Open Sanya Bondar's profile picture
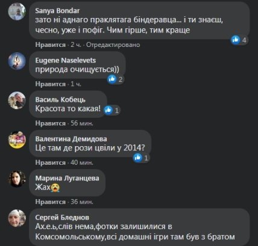Image resolution: width=258 pixels, height=246 pixels. [x=17, y=11]
